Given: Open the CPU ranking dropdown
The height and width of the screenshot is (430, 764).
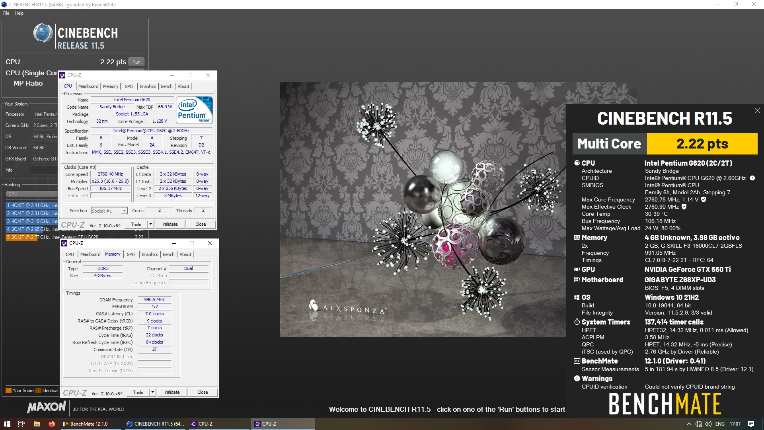Looking at the screenshot, I should [32, 194].
